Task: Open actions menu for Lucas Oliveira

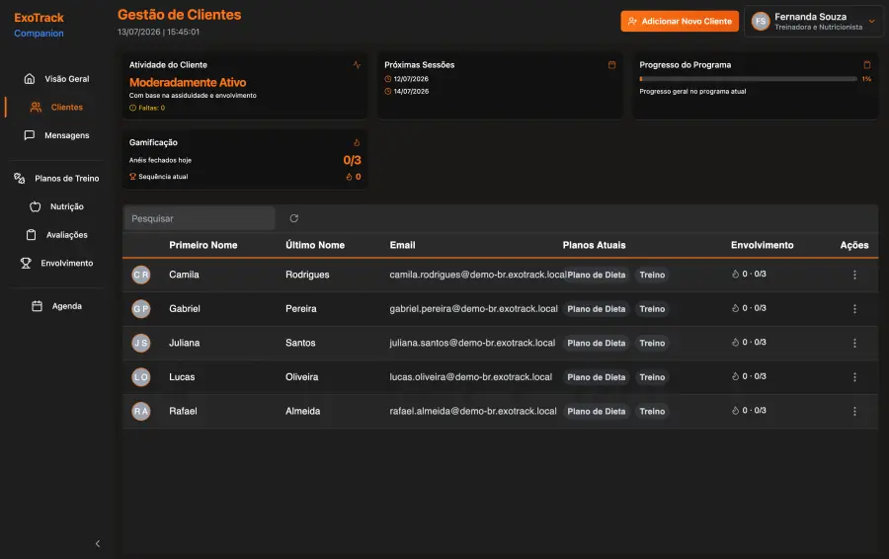Action: pos(854,377)
